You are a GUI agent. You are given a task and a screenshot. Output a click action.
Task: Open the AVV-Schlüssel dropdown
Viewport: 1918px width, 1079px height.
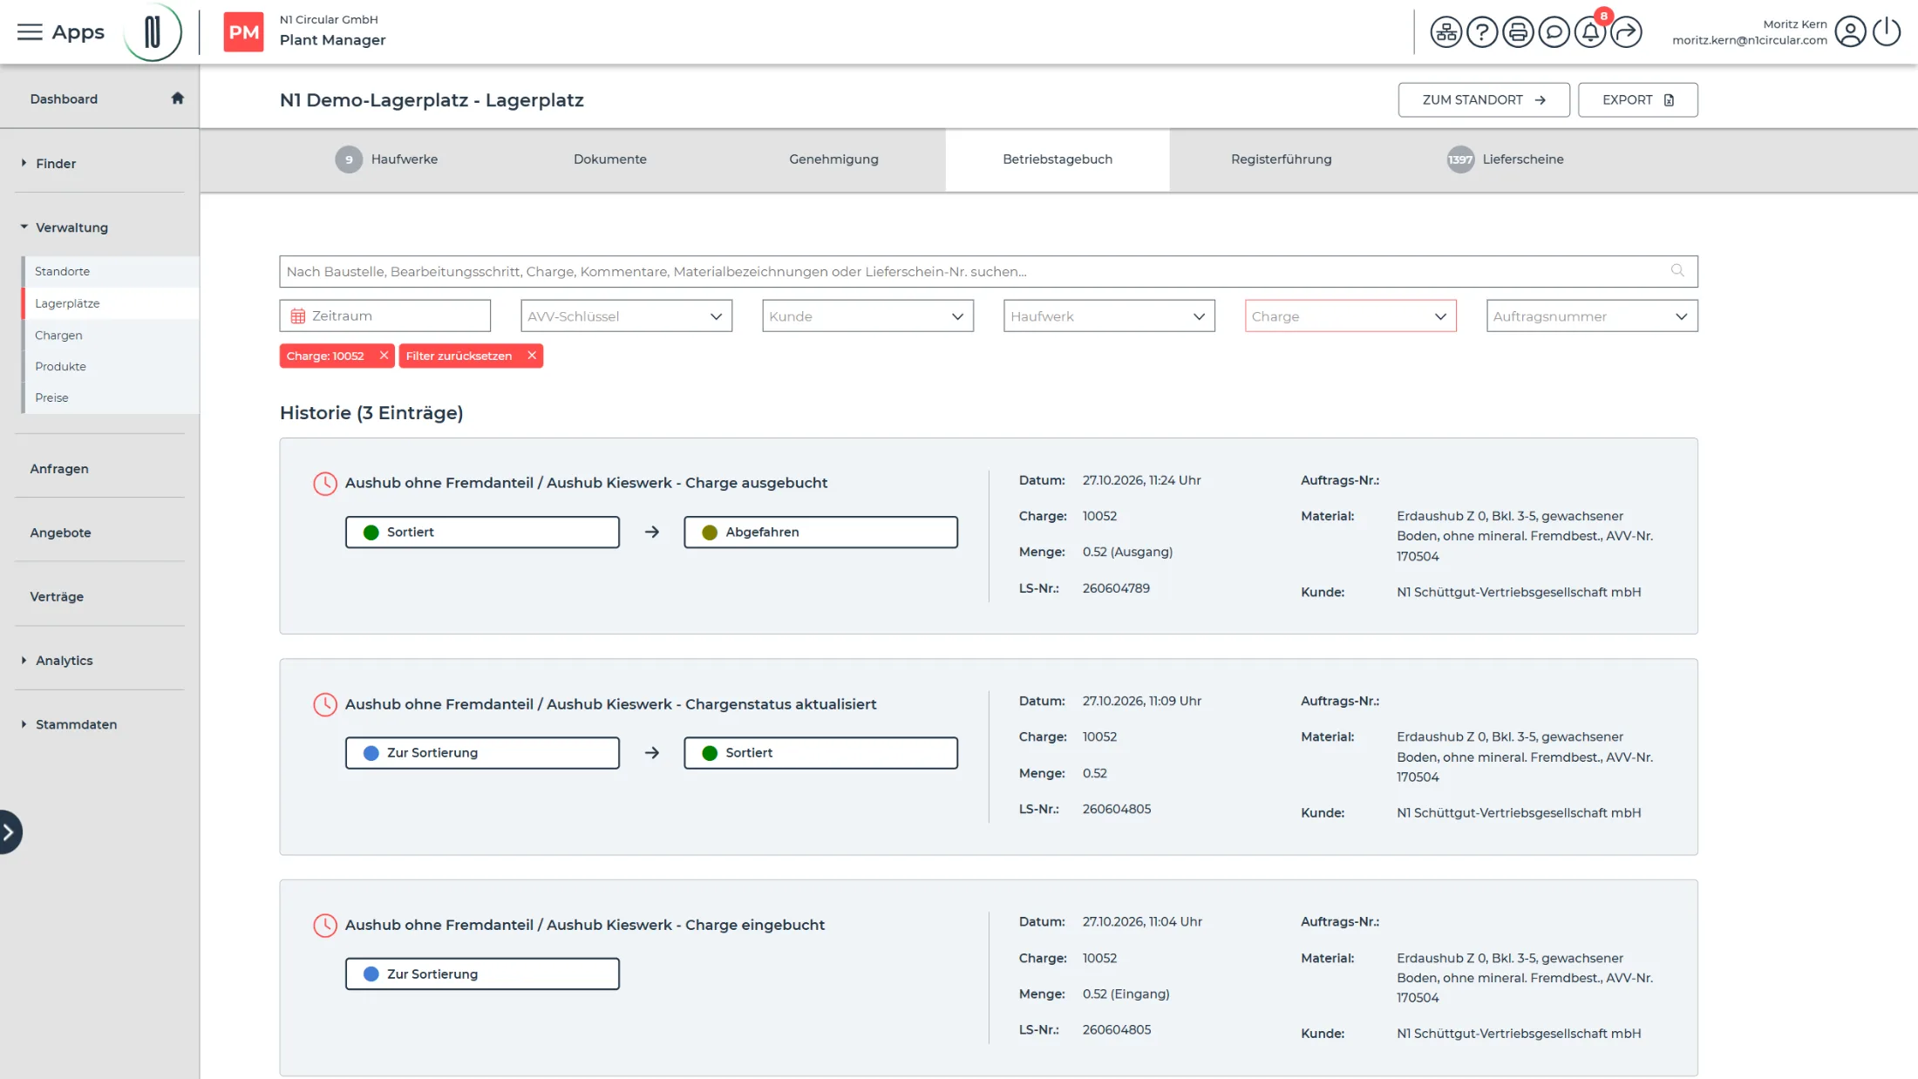tap(626, 316)
